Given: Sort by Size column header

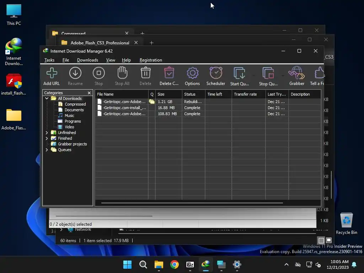Looking at the screenshot, I should pyautogui.click(x=169, y=94).
